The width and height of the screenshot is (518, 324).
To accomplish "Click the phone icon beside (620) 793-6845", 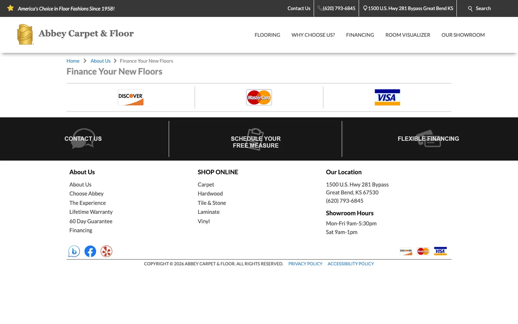I will click(x=320, y=8).
